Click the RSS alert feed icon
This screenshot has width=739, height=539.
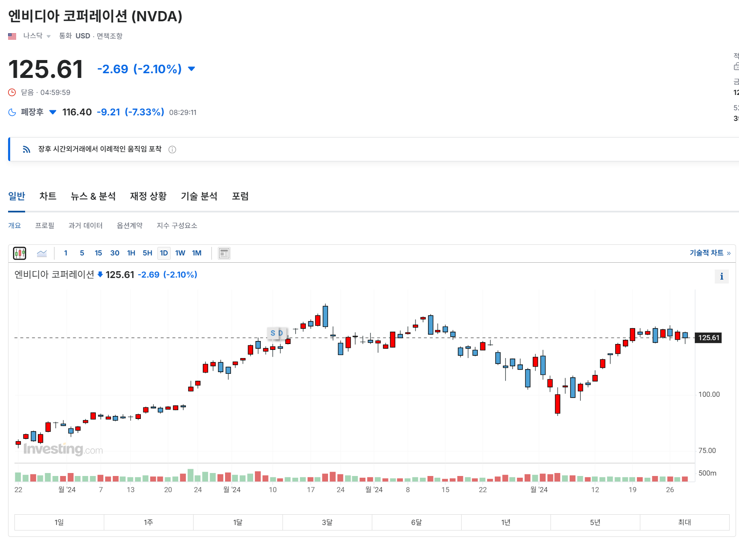pyautogui.click(x=27, y=149)
